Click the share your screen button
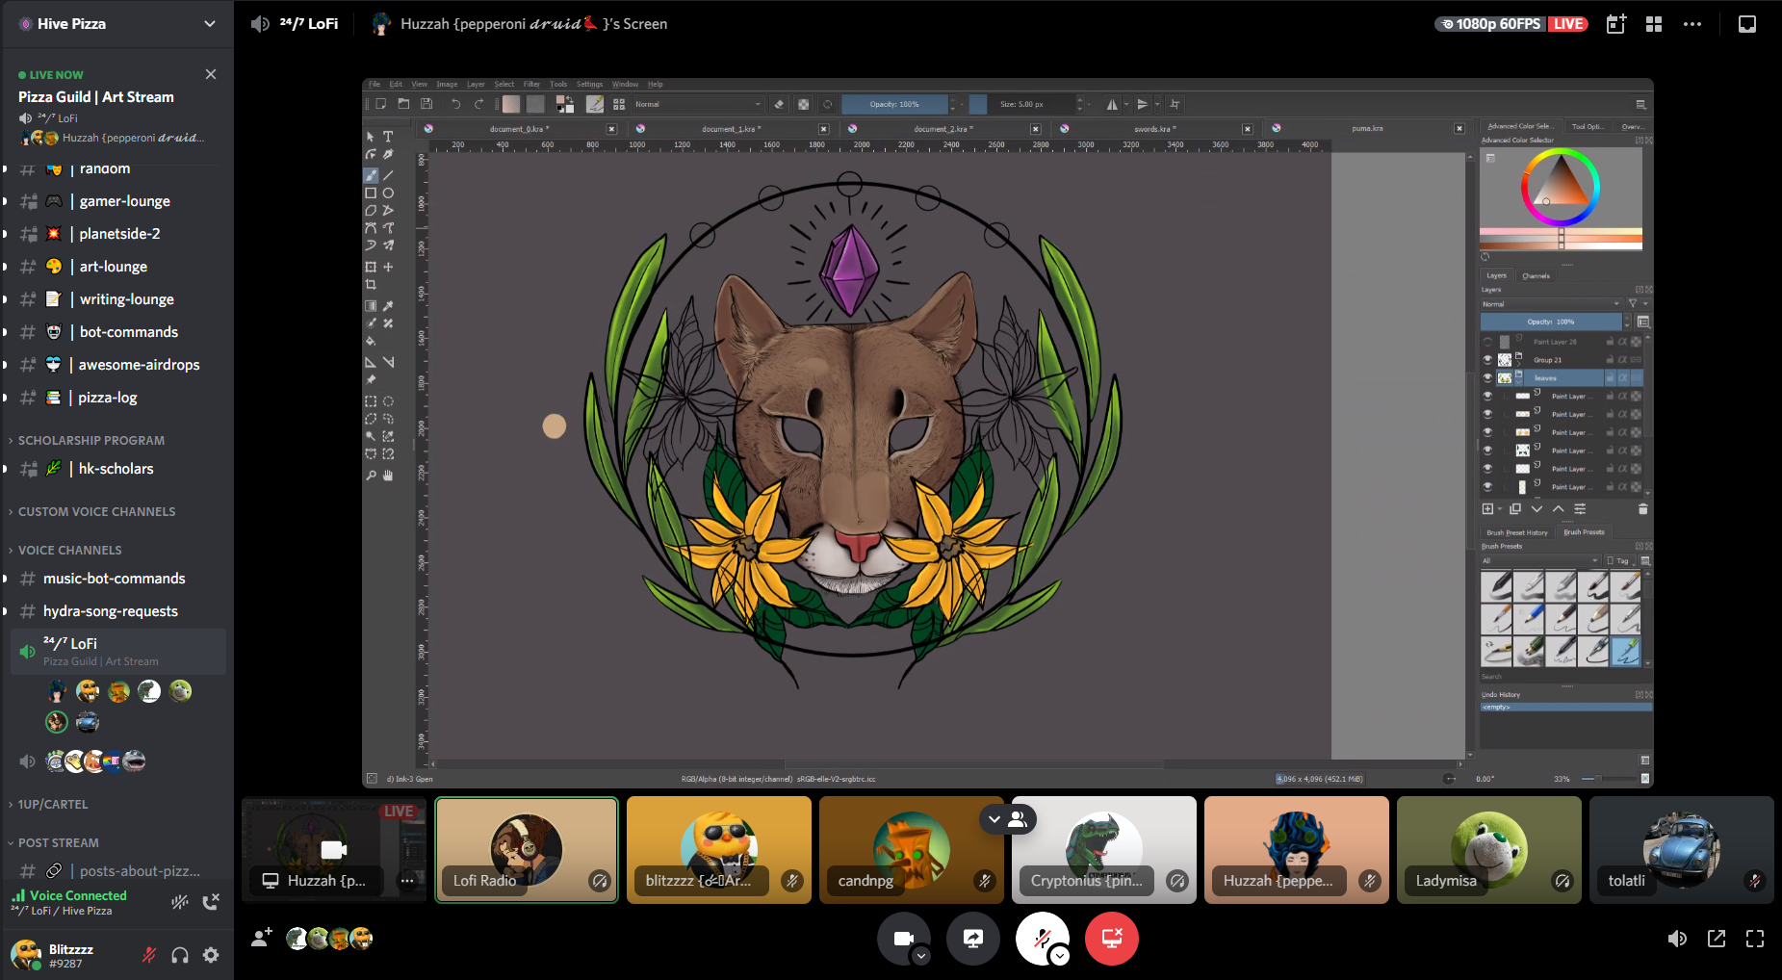1782x980 pixels. coord(973,938)
